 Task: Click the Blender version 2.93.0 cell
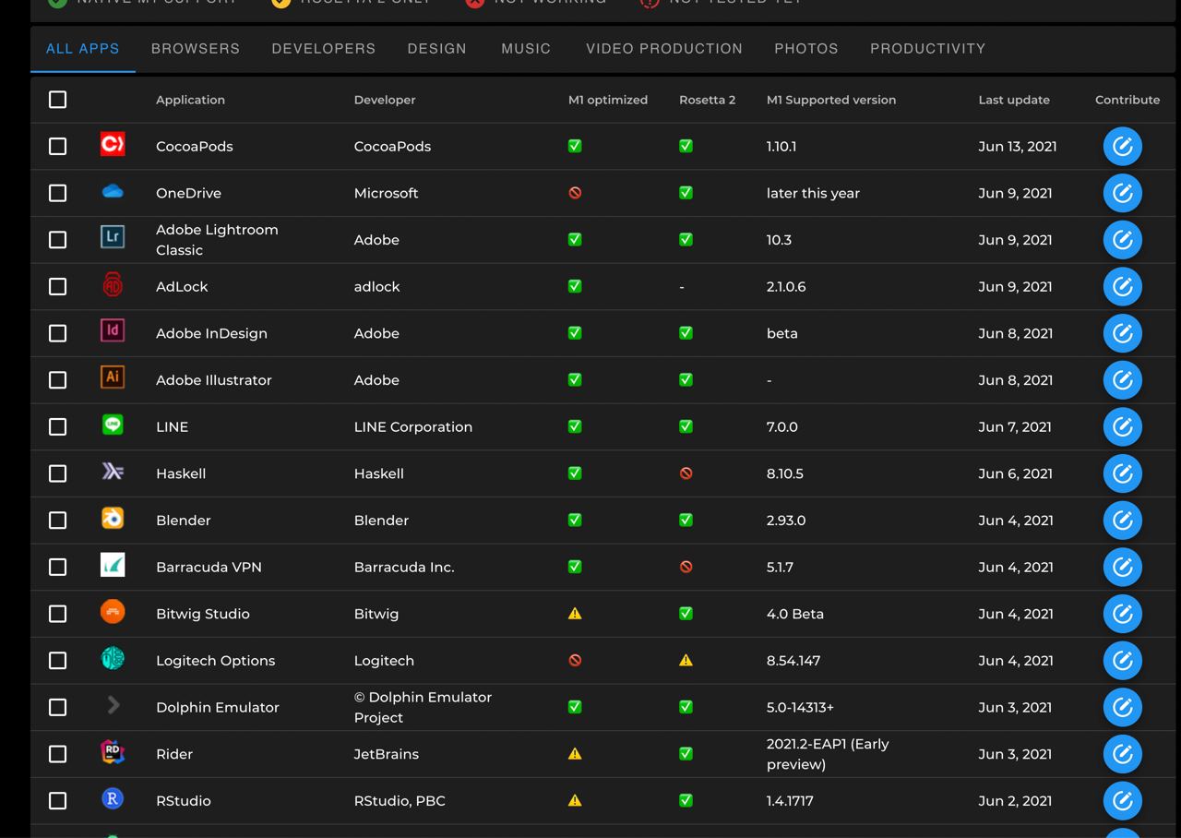click(x=786, y=520)
